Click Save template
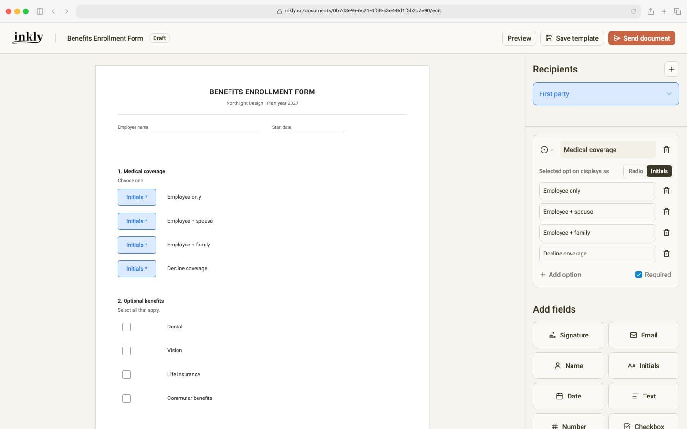 pyautogui.click(x=572, y=38)
